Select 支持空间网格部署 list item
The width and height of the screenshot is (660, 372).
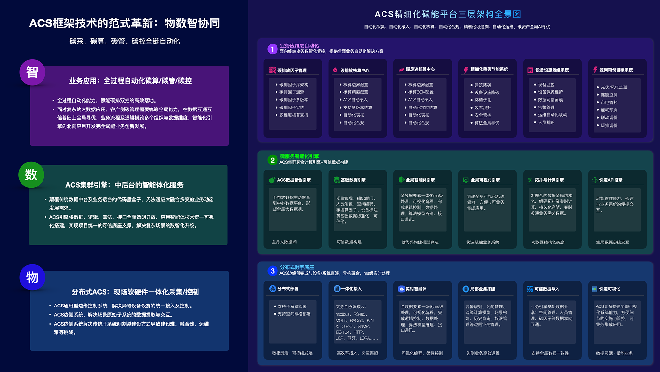pyautogui.click(x=294, y=314)
